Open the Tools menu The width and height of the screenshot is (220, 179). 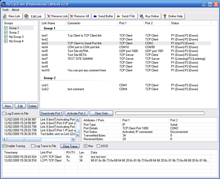[x=5, y=10]
